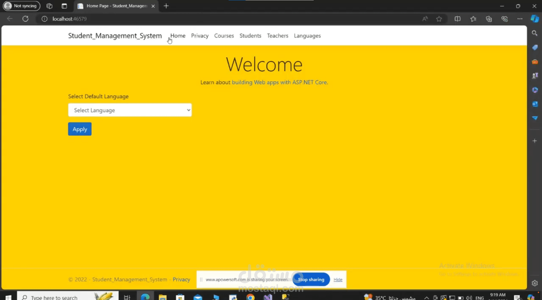Image resolution: width=542 pixels, height=300 pixels.
Task: Add this page to favorites star
Action: (439, 19)
